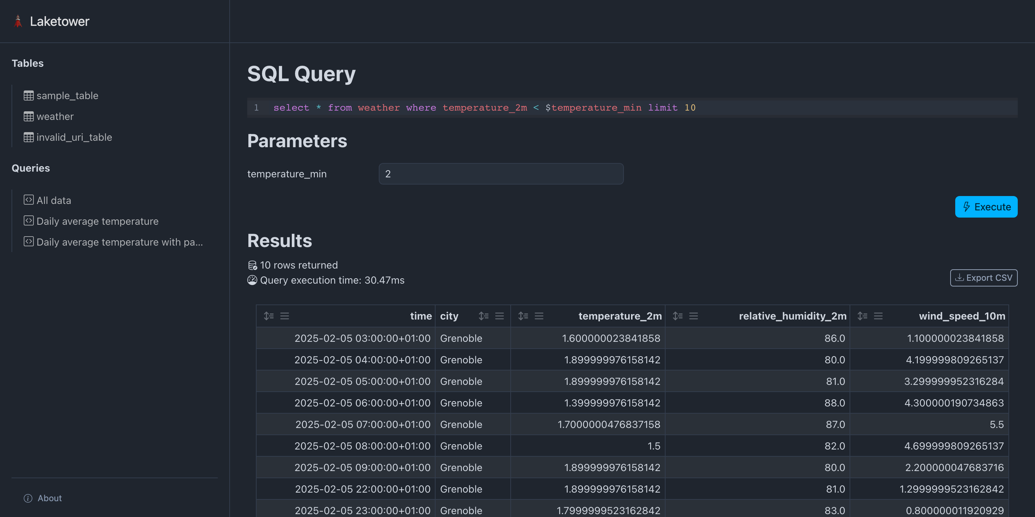1035x517 pixels.
Task: Click the code icon beside All data query
Action: pyautogui.click(x=28, y=200)
